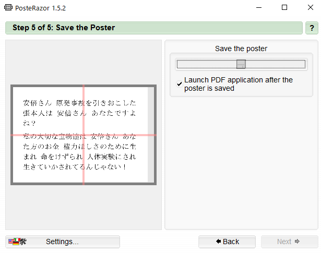Click the floppy disk save icon

241,64
